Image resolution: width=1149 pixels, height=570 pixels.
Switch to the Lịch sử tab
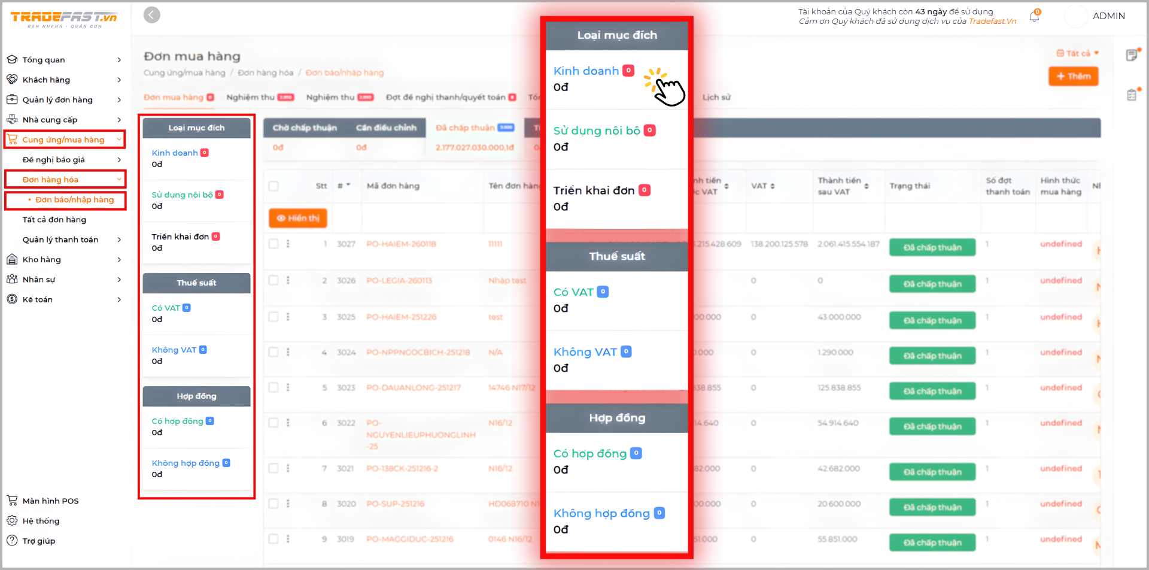pos(716,97)
